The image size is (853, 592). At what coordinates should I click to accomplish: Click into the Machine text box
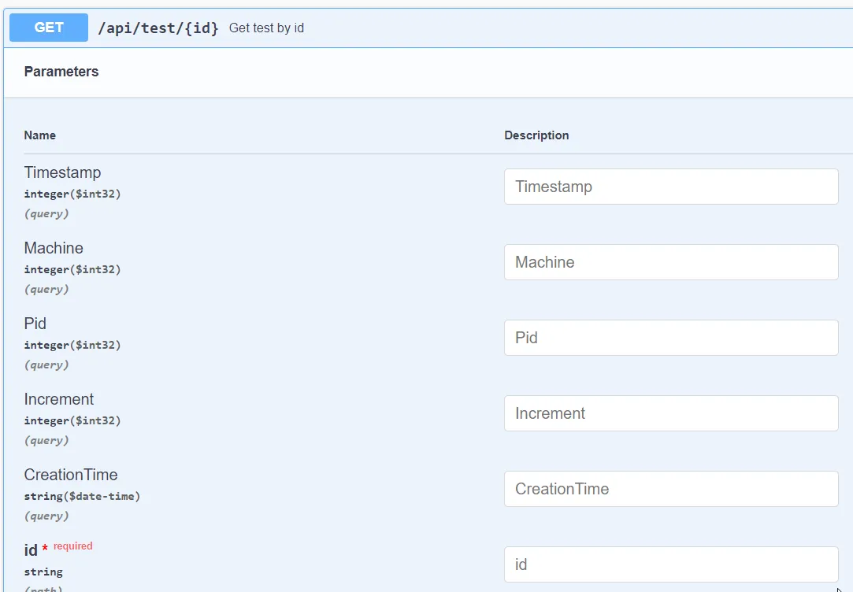(x=671, y=262)
